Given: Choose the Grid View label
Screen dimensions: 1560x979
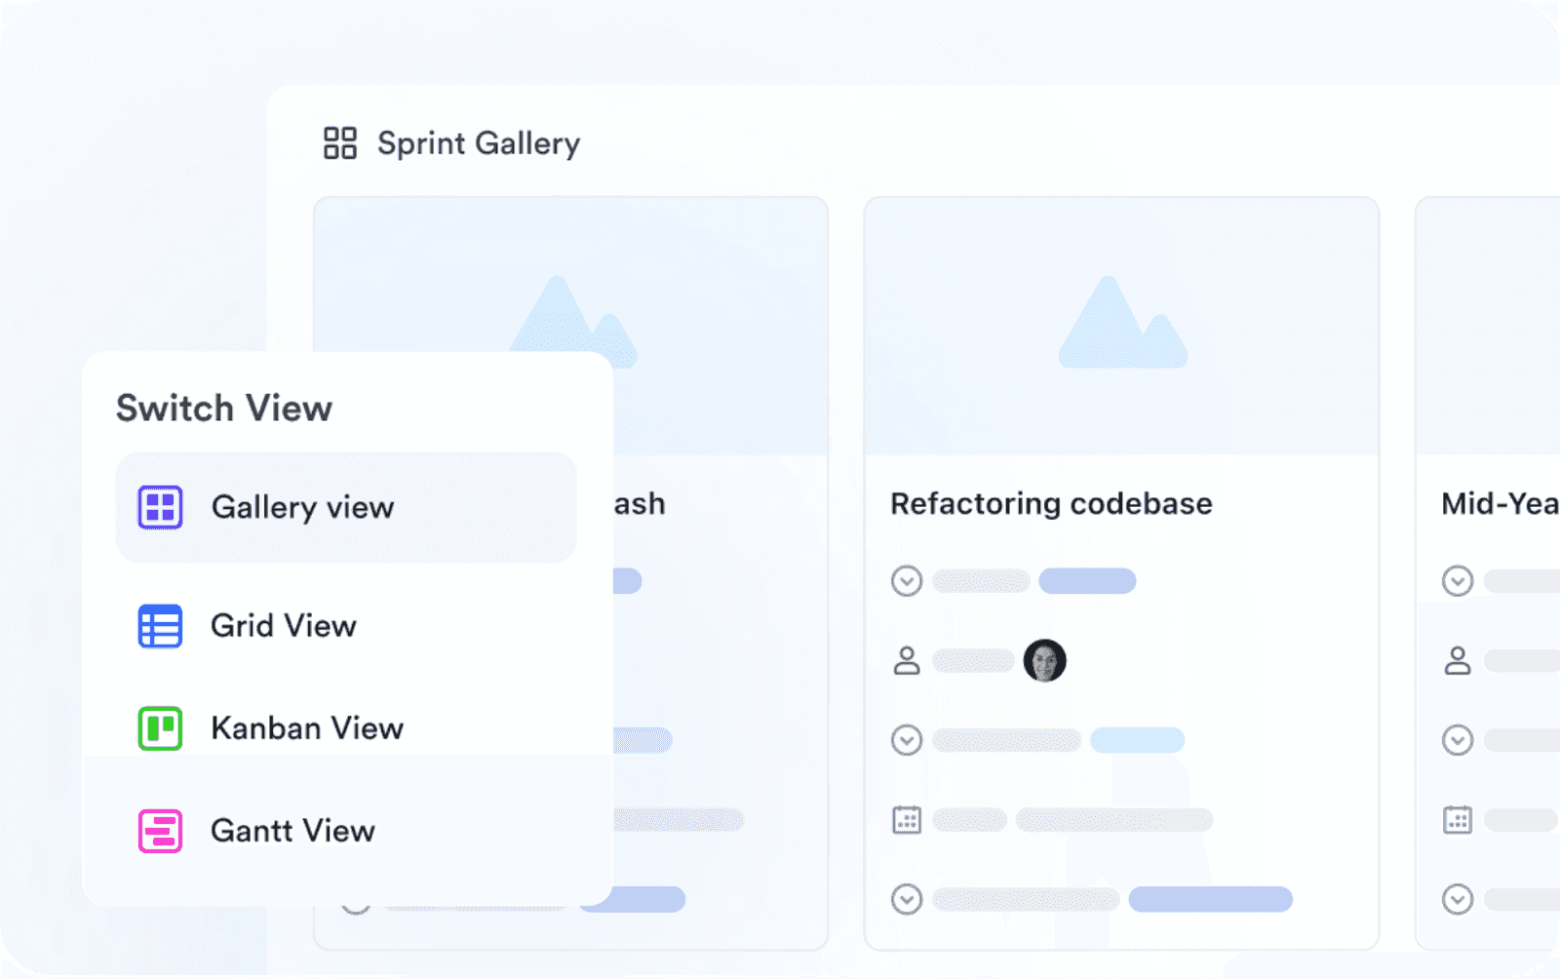Looking at the screenshot, I should click(x=284, y=626).
